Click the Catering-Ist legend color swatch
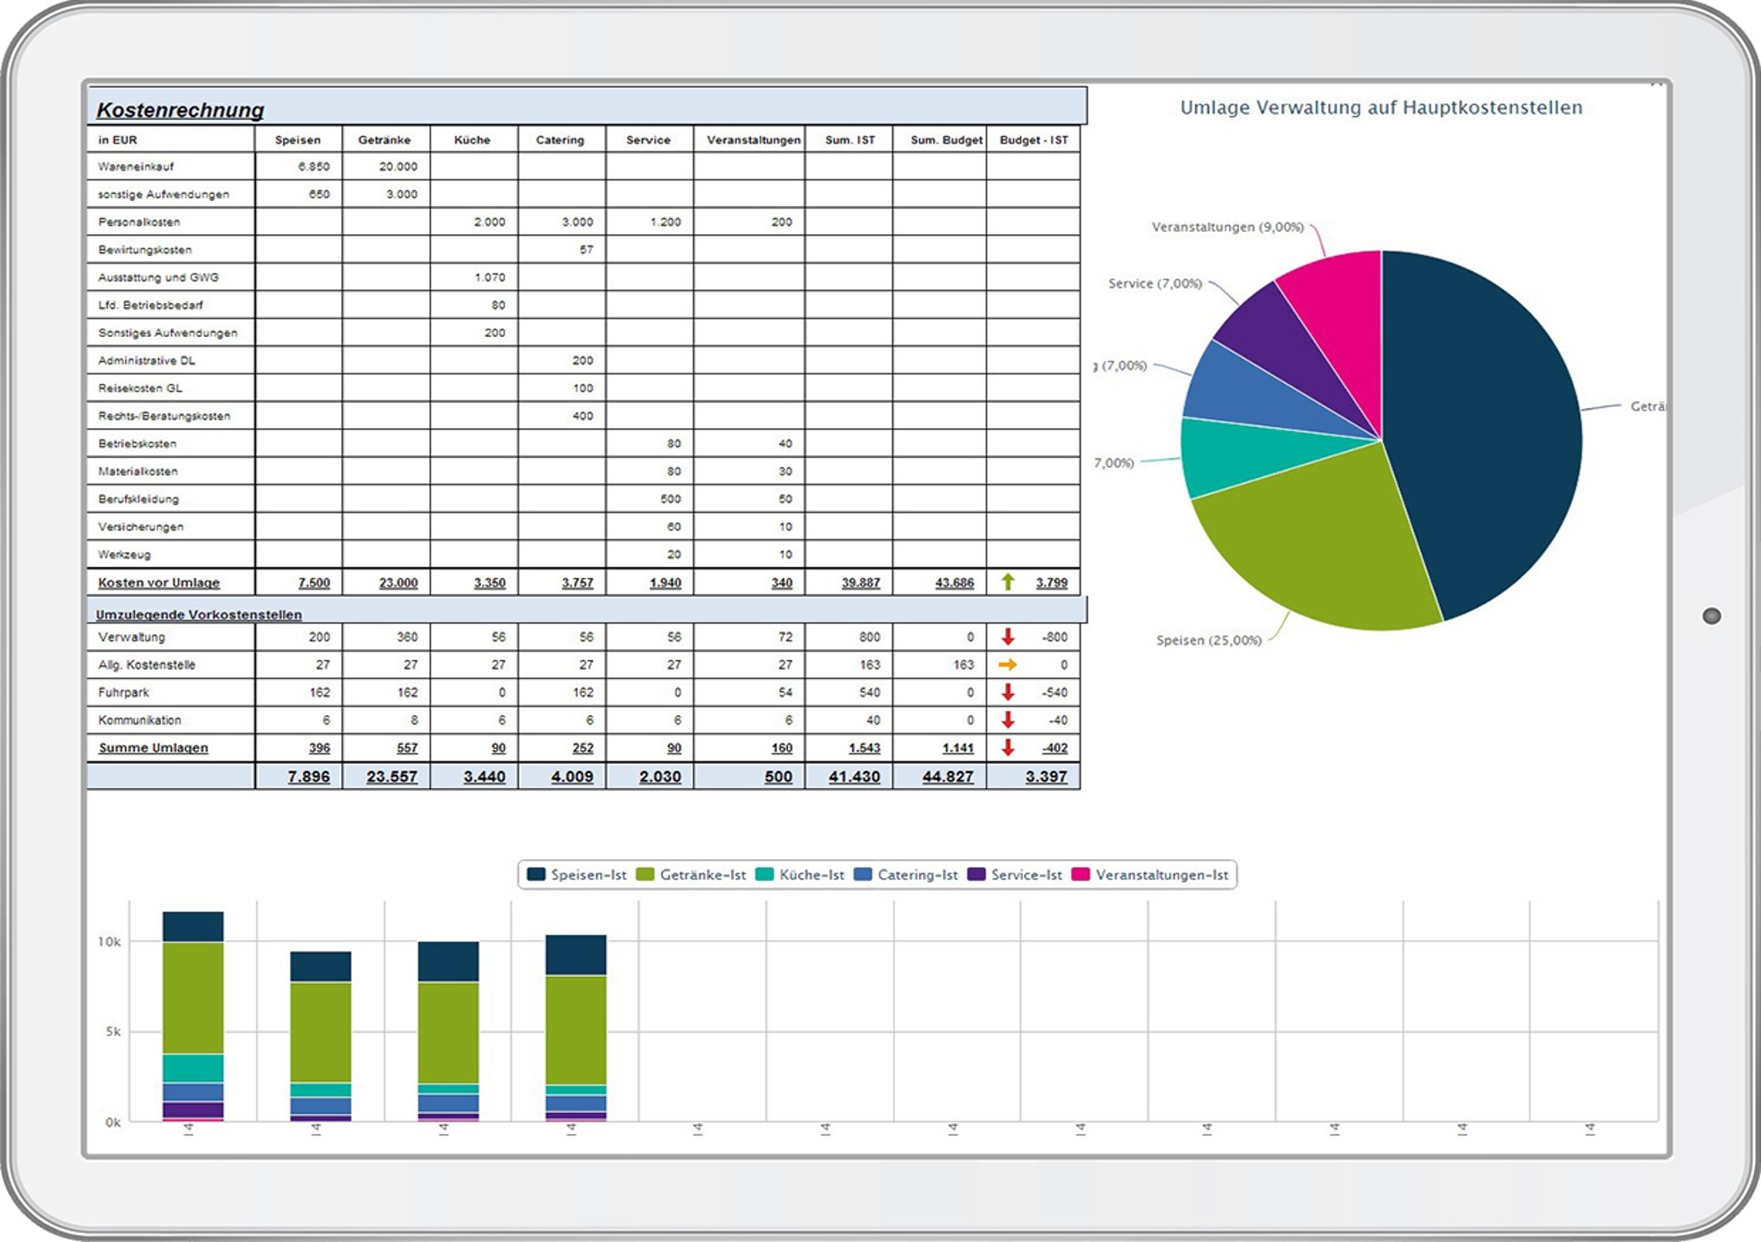 tap(864, 875)
